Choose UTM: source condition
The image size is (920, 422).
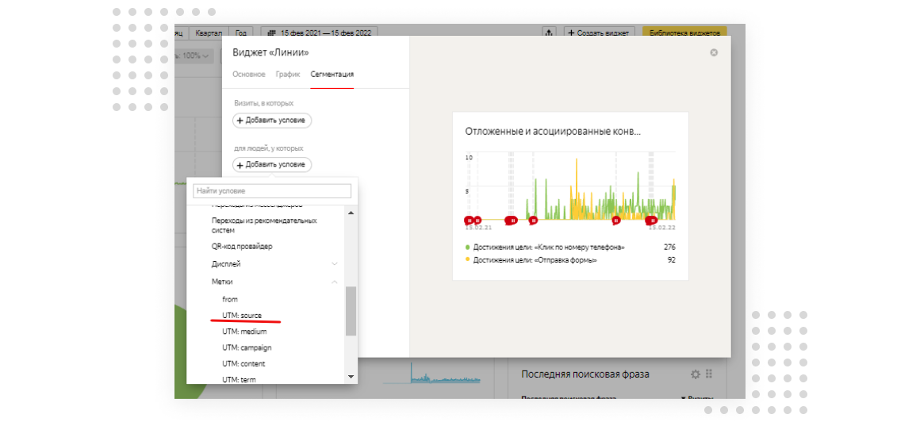pos(243,315)
